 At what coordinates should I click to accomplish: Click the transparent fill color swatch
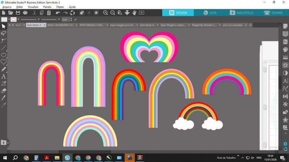click(x=4, y=20)
